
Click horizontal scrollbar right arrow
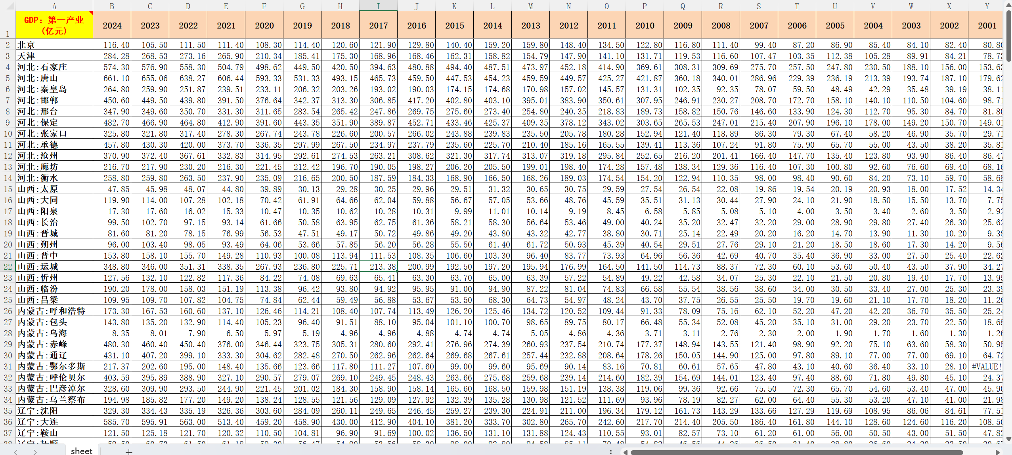997,452
